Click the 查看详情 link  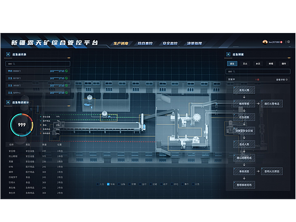click(281, 80)
